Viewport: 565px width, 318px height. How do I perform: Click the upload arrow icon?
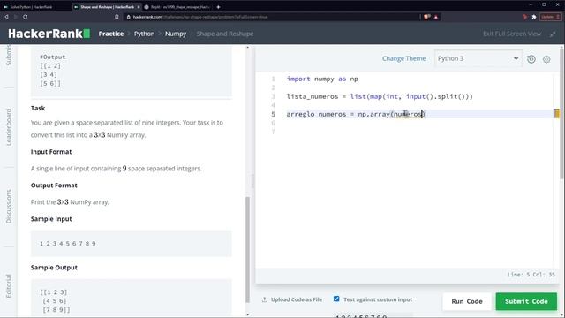pyautogui.click(x=265, y=299)
